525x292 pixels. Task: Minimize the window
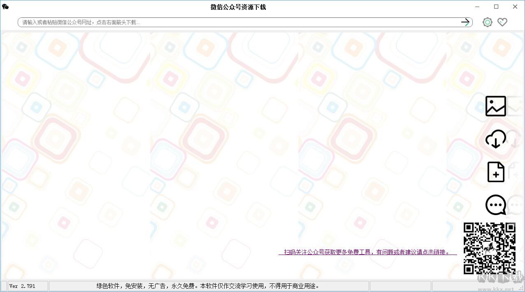[477, 7]
